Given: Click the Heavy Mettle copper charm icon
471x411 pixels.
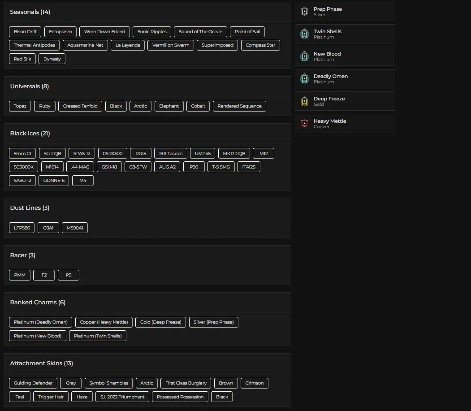Looking at the screenshot, I should click(305, 124).
